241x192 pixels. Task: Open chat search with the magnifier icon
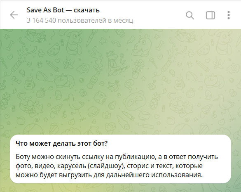coord(190,15)
